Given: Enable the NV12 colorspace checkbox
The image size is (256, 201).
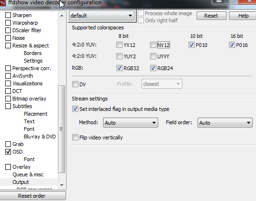Looking at the screenshot, I should pos(153,45).
